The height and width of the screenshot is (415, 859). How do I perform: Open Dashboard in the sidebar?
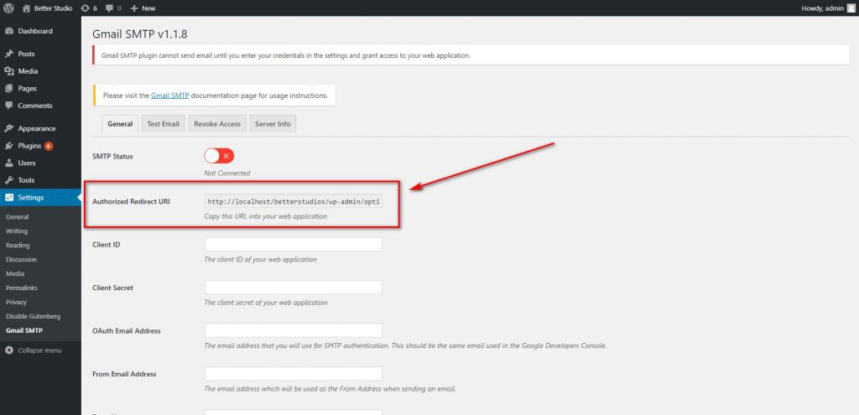click(35, 31)
